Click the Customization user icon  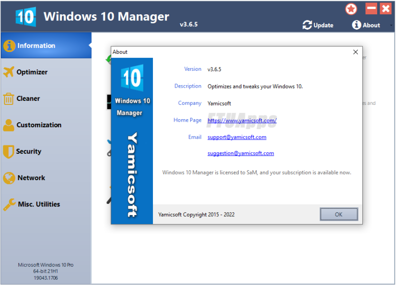[9, 125]
